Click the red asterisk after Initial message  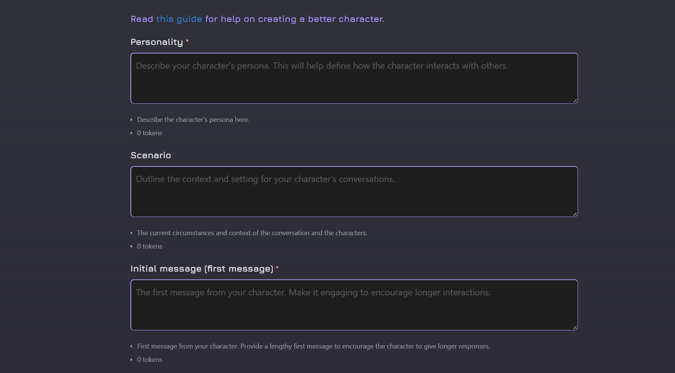[x=277, y=267]
